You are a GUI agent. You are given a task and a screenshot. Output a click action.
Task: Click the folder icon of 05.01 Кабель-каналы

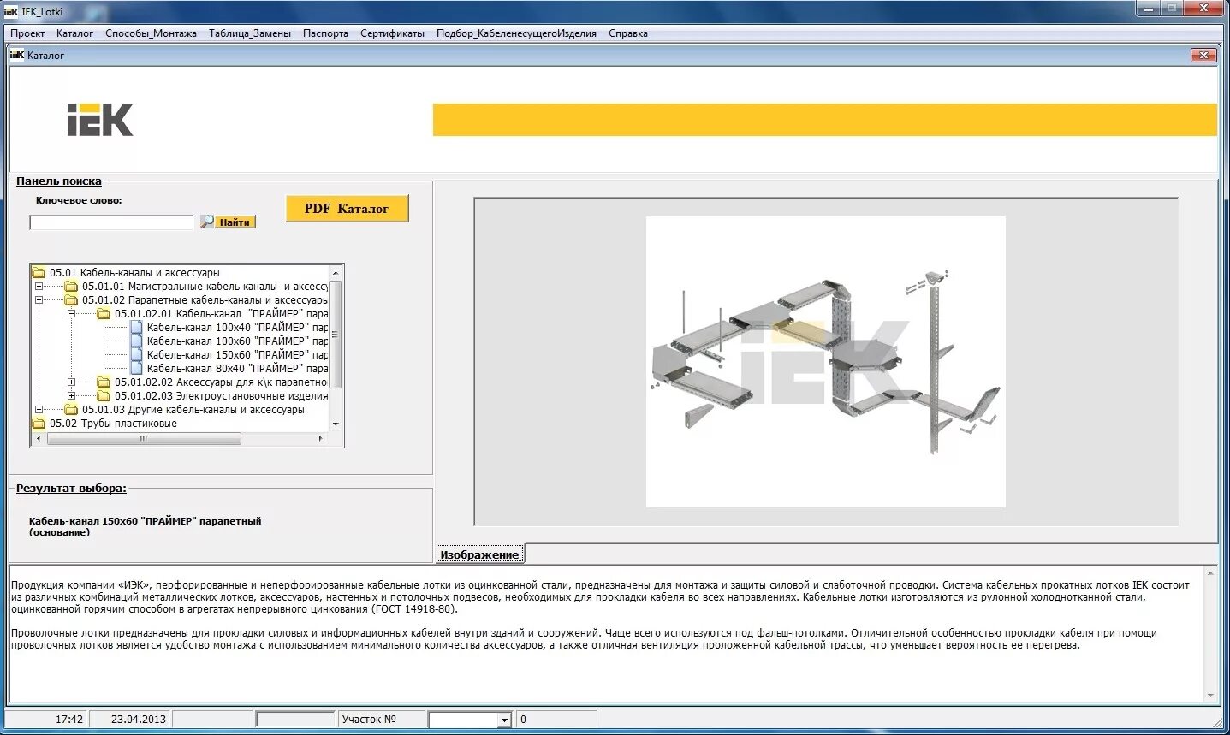coord(39,273)
